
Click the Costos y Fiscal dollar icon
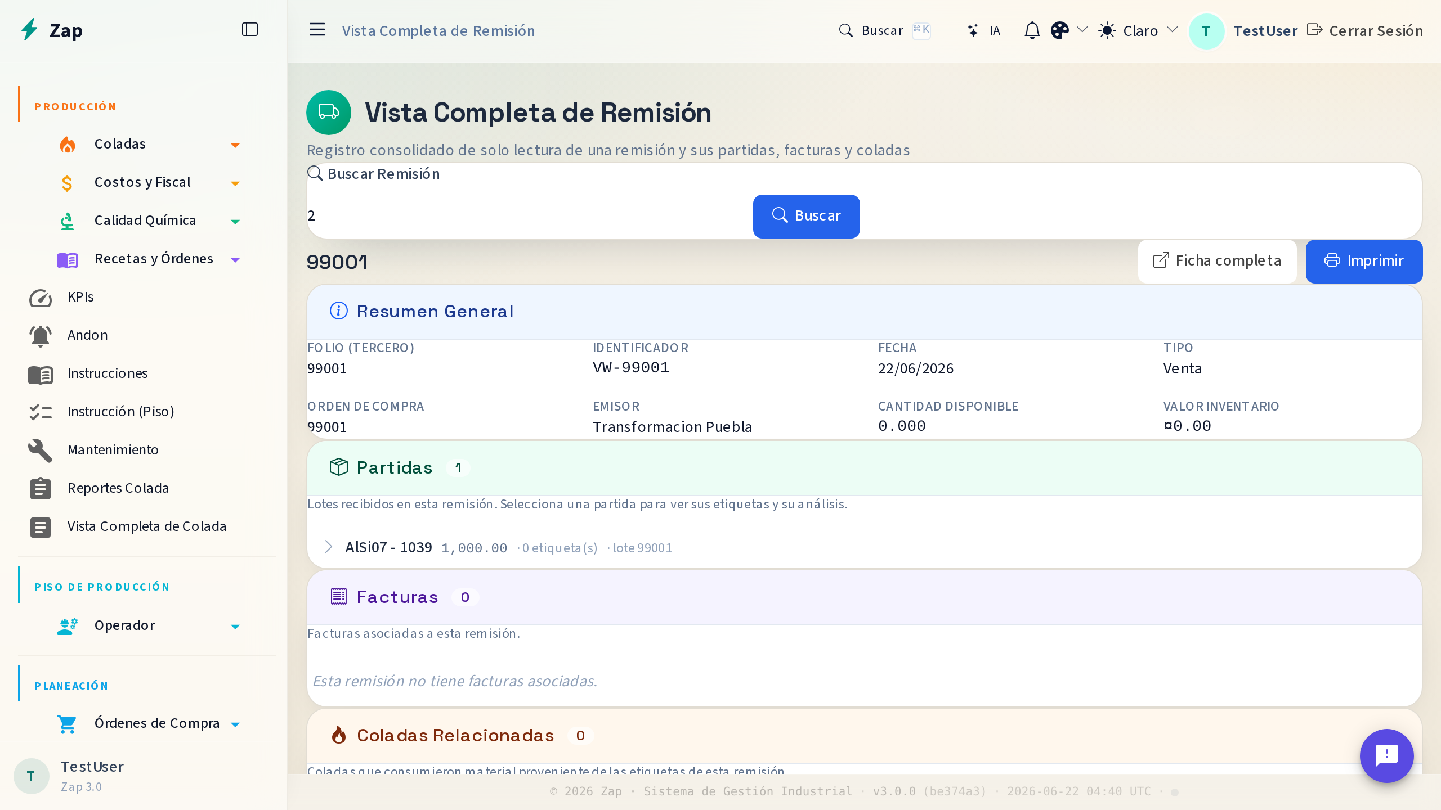pyautogui.click(x=68, y=183)
